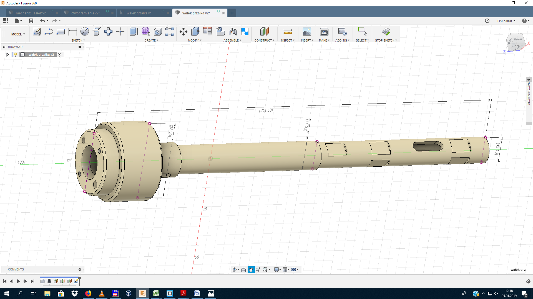Switch to the walek grzalka v1 tab

point(139,13)
